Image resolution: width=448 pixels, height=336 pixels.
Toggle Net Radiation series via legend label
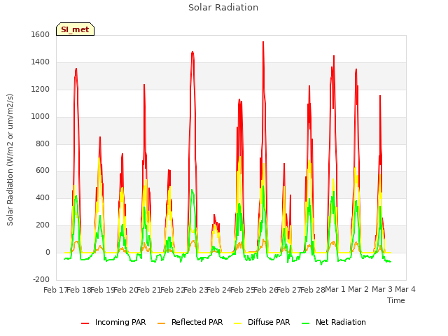pyautogui.click(x=341, y=322)
